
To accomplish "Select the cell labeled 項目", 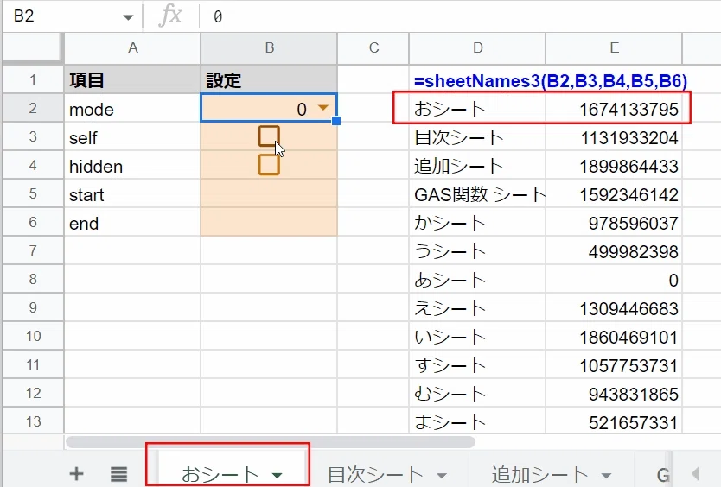I will tap(132, 80).
